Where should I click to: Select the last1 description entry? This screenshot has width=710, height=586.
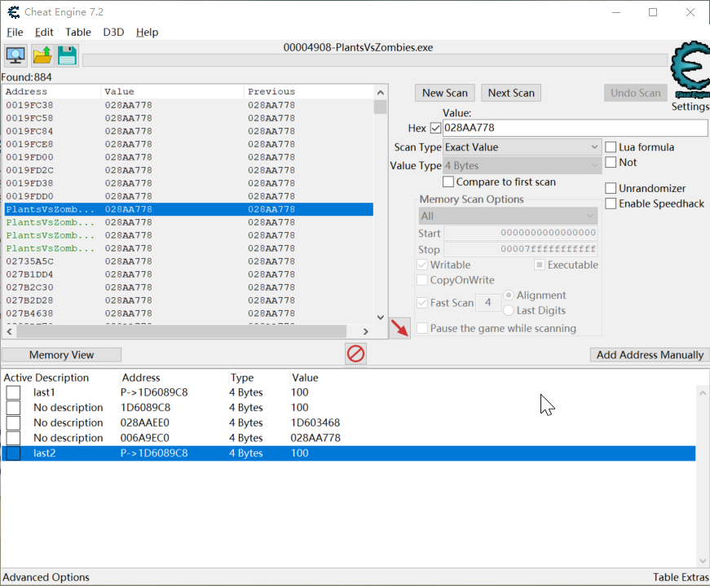44,392
